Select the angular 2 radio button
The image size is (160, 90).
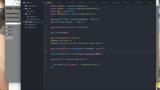tap(7, 27)
